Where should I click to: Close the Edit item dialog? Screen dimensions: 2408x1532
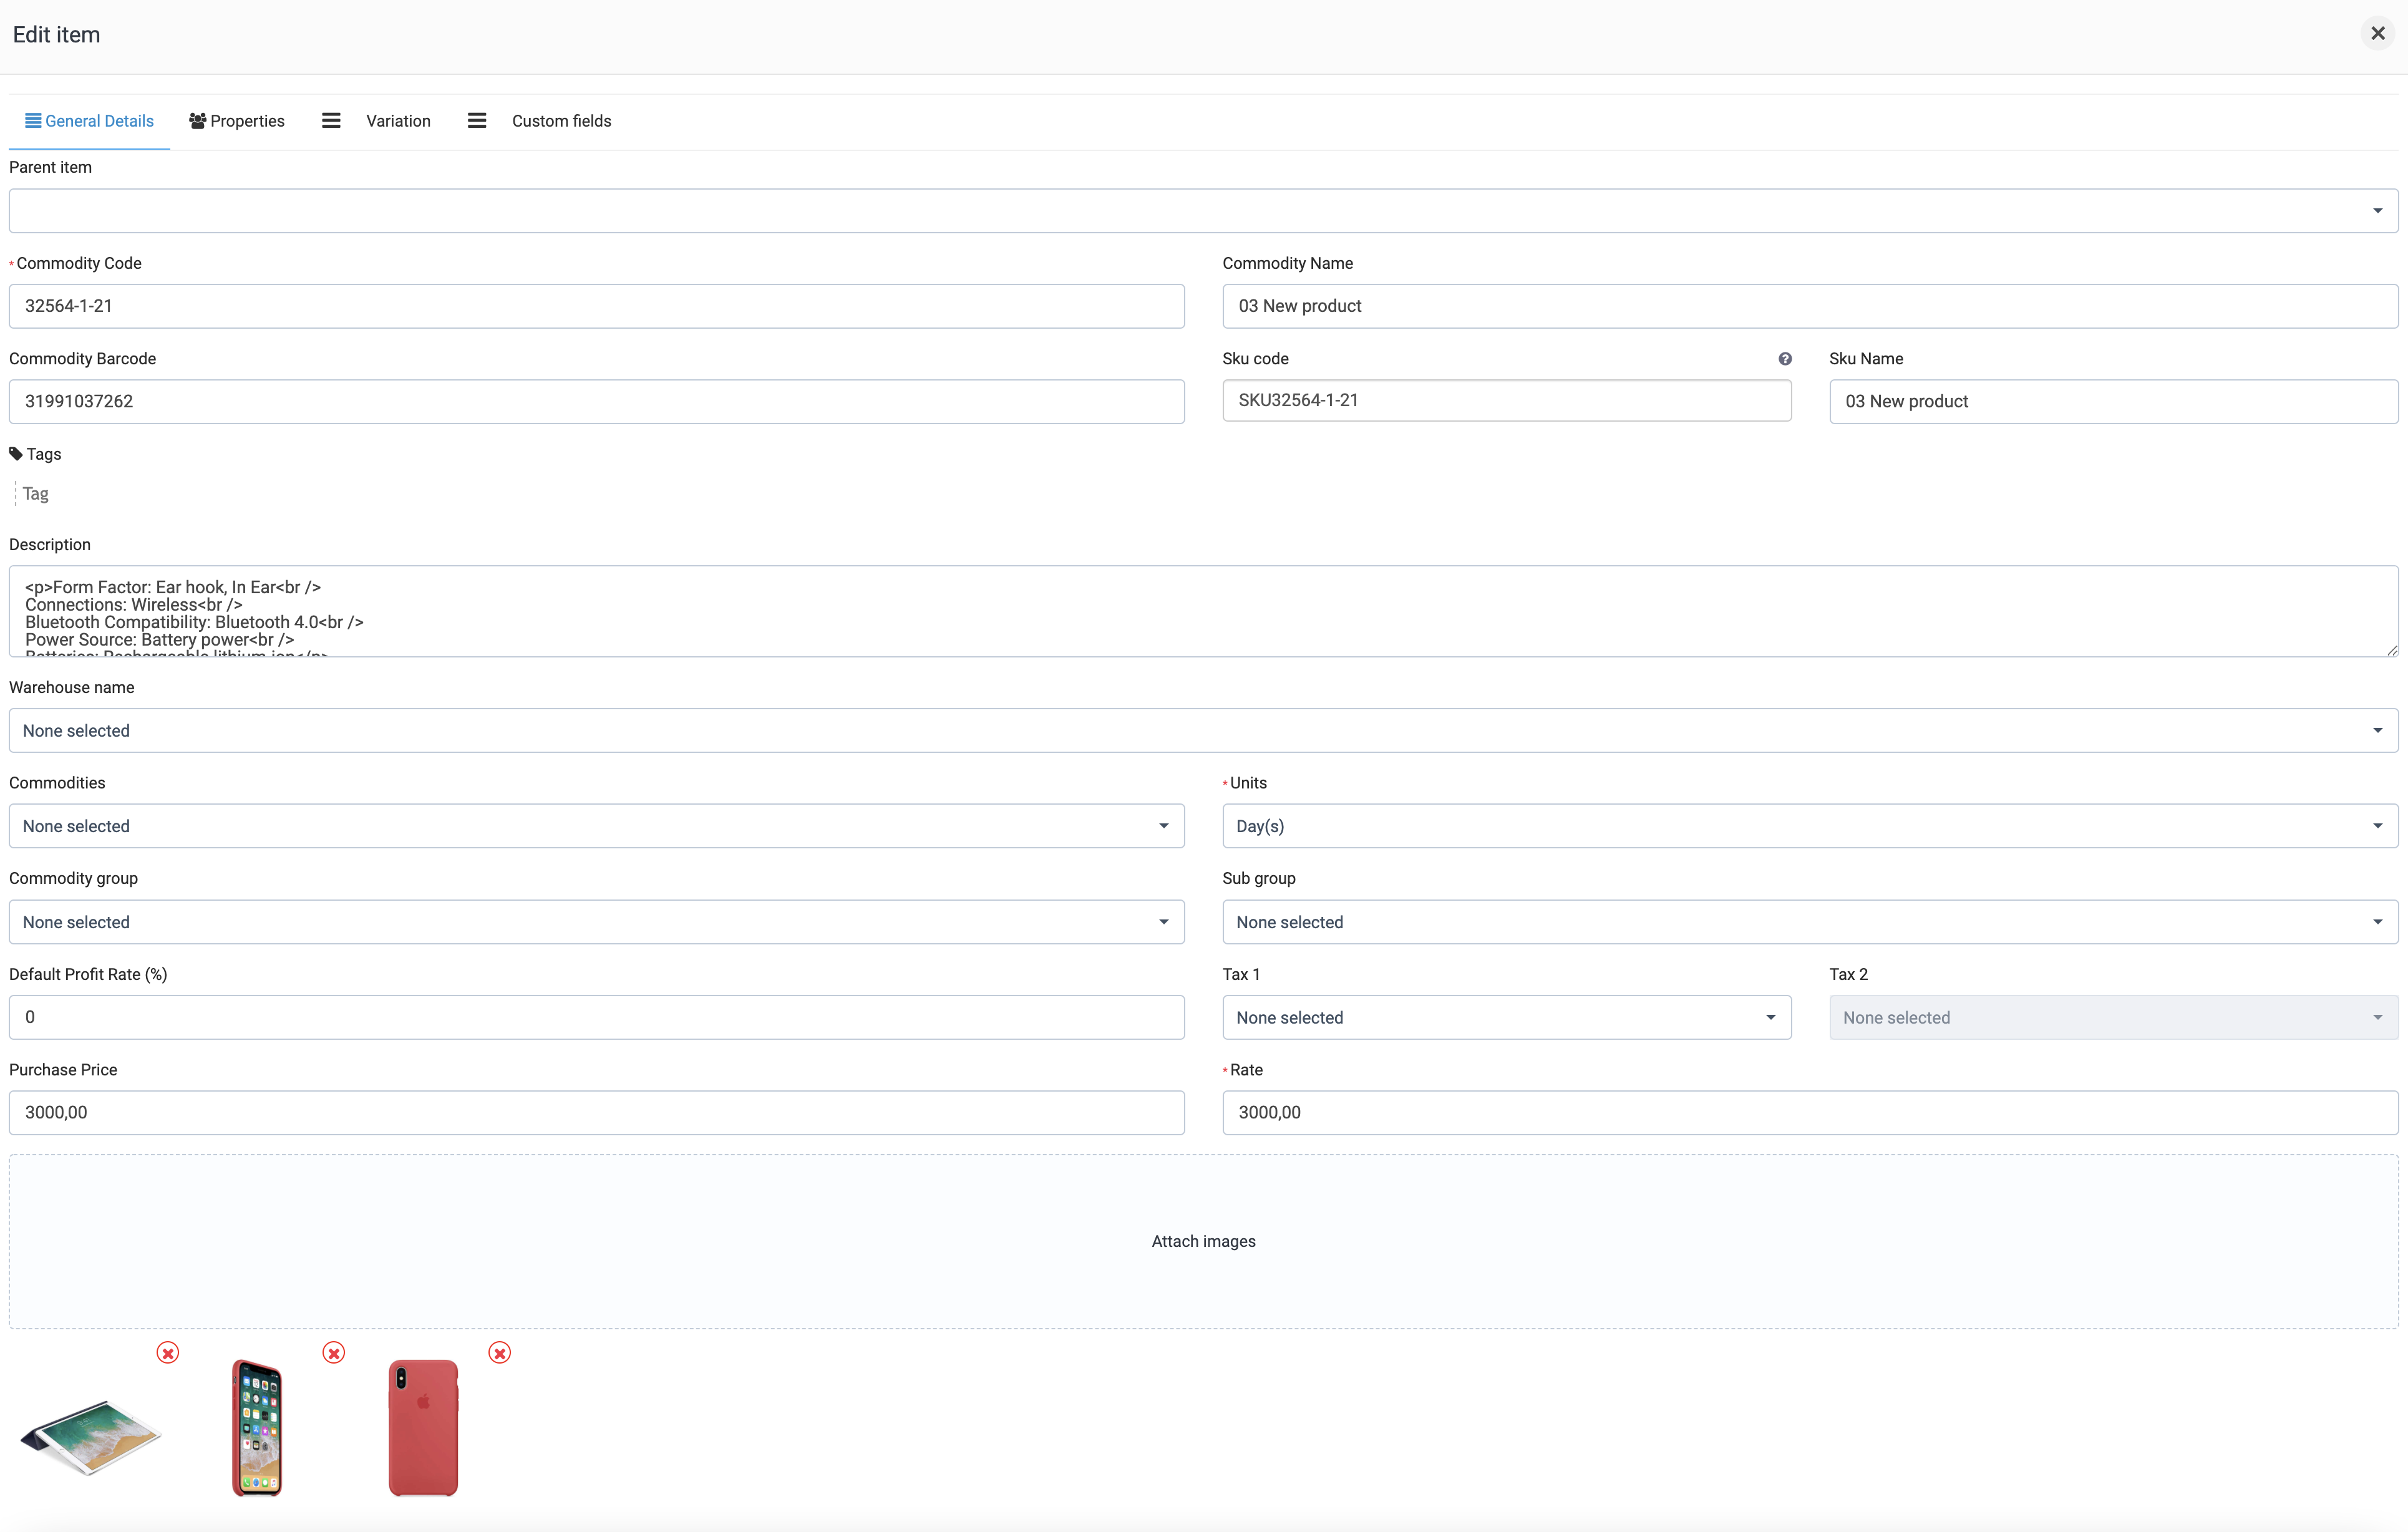[2377, 34]
